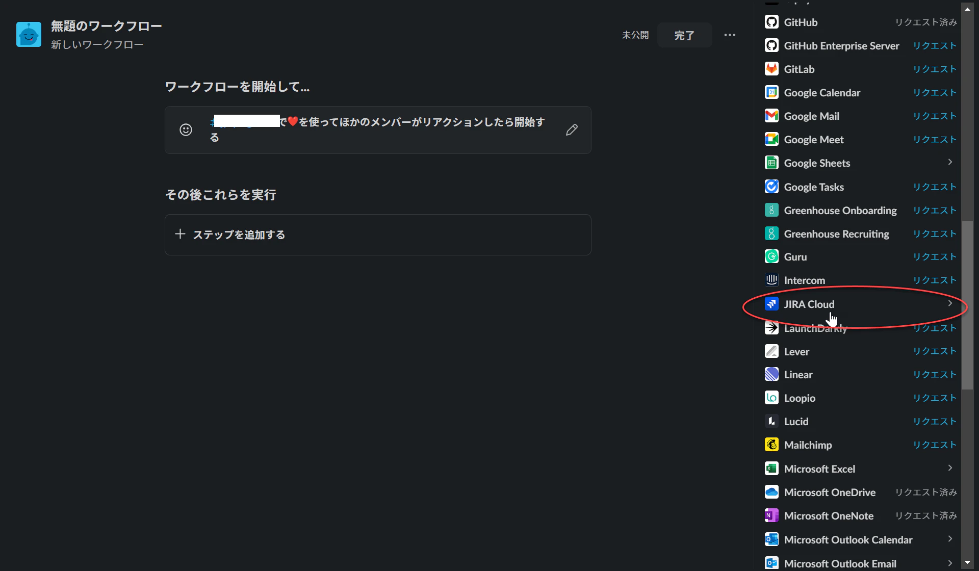Request access for Greenhouse Onboarding
Screen dimensions: 979x571
935,211
